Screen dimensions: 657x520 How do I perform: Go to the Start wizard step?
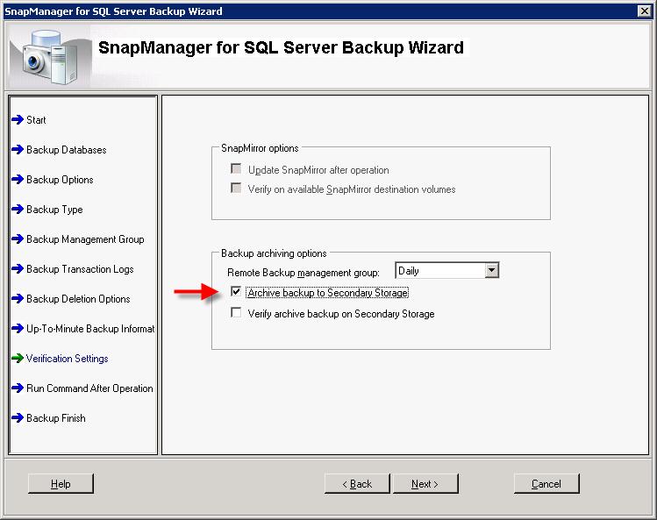pos(36,120)
